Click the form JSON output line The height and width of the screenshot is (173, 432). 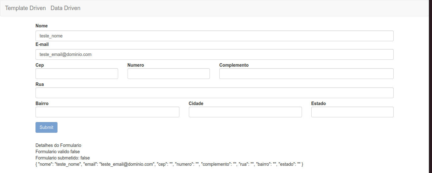(x=169, y=164)
